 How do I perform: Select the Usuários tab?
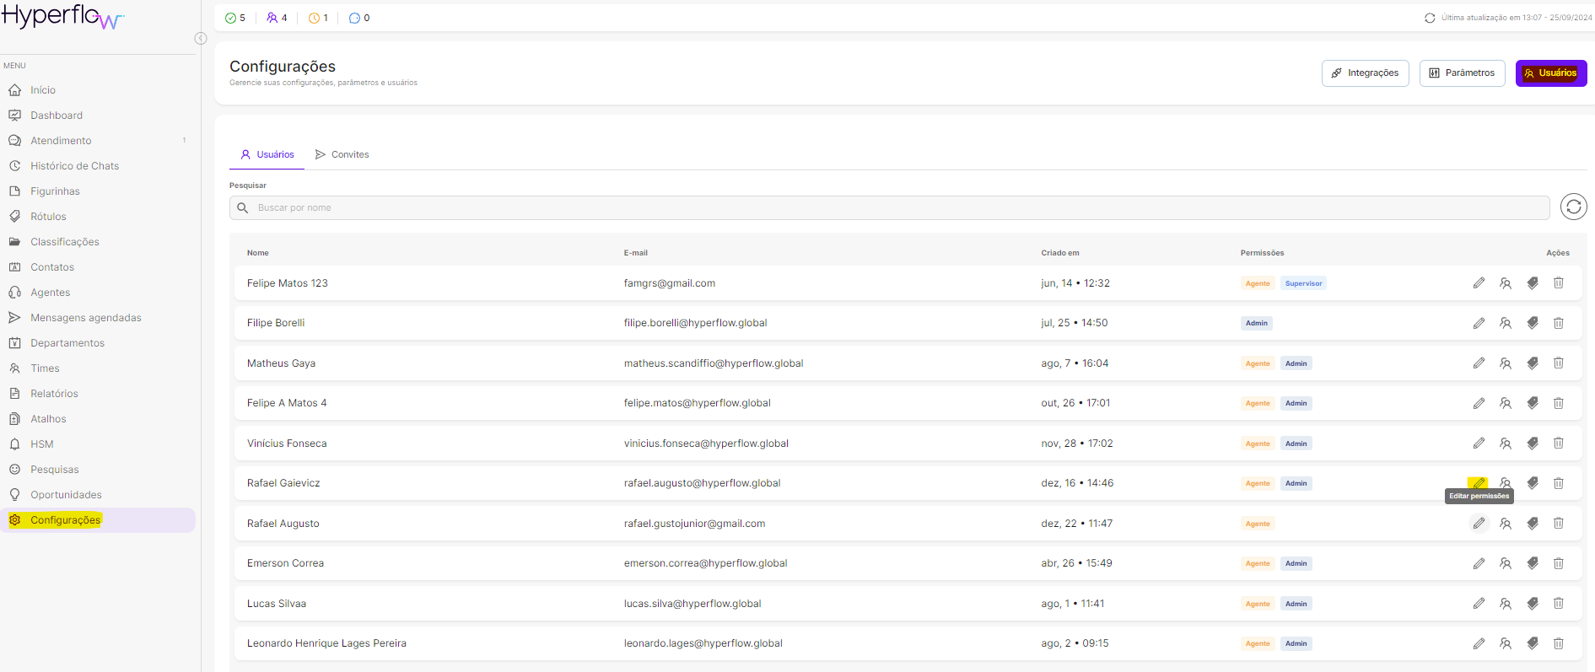tap(267, 154)
